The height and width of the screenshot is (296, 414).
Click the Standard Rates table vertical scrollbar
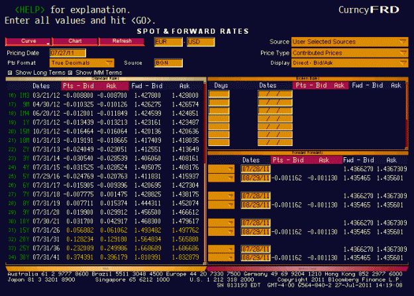tap(205, 172)
